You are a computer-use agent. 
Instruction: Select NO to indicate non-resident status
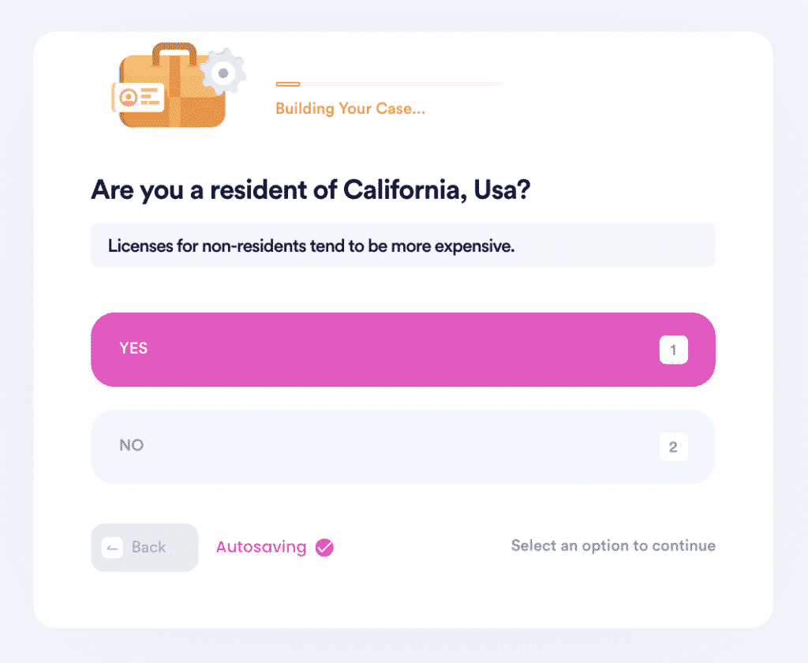(x=403, y=446)
